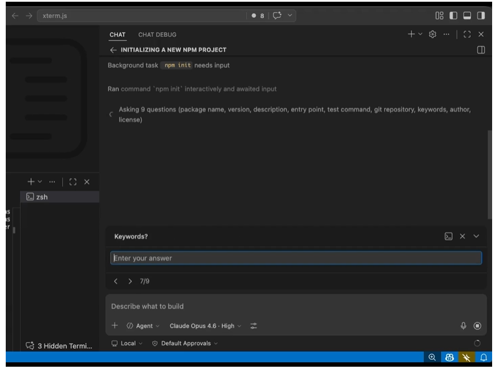This screenshot has height=369, width=495.
Task: Start a new chat with the plus icon
Action: pyautogui.click(x=411, y=34)
